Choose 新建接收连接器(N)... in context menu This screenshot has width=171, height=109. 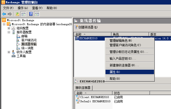pos(124,65)
